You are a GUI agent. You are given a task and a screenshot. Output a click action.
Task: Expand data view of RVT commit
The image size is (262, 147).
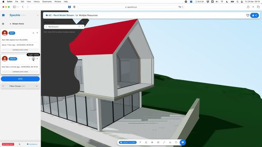[x=20, y=50]
